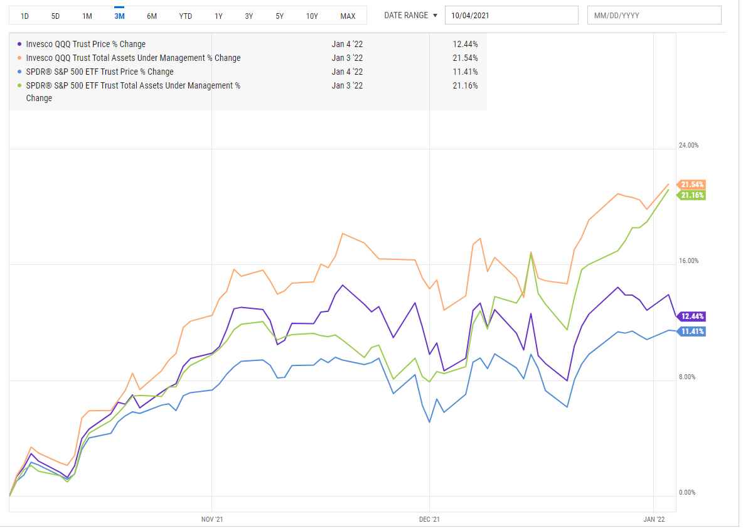Click the blue SPDR Price legend dot
The image size is (753, 528).
point(21,72)
